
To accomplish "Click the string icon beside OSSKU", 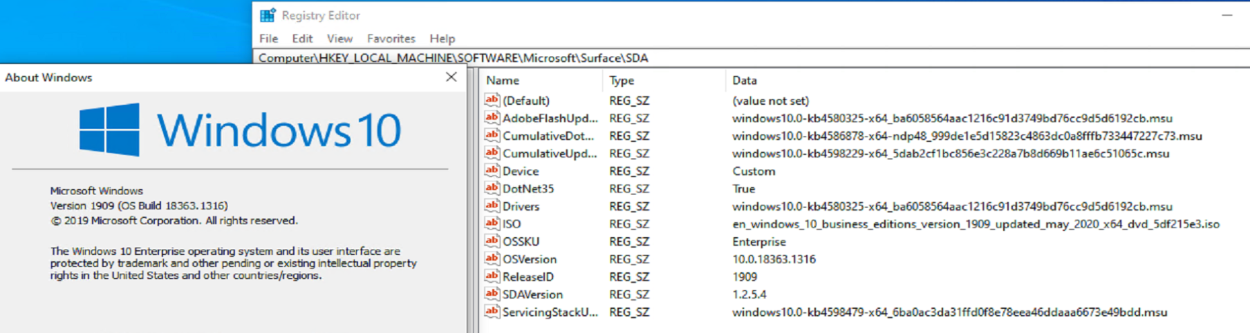I will click(x=492, y=241).
